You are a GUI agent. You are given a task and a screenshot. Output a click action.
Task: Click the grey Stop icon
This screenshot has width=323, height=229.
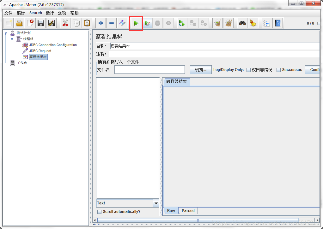(x=158, y=23)
